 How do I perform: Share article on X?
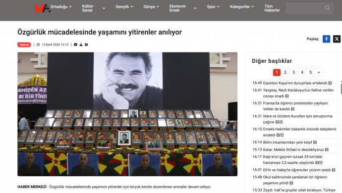tap(337, 39)
